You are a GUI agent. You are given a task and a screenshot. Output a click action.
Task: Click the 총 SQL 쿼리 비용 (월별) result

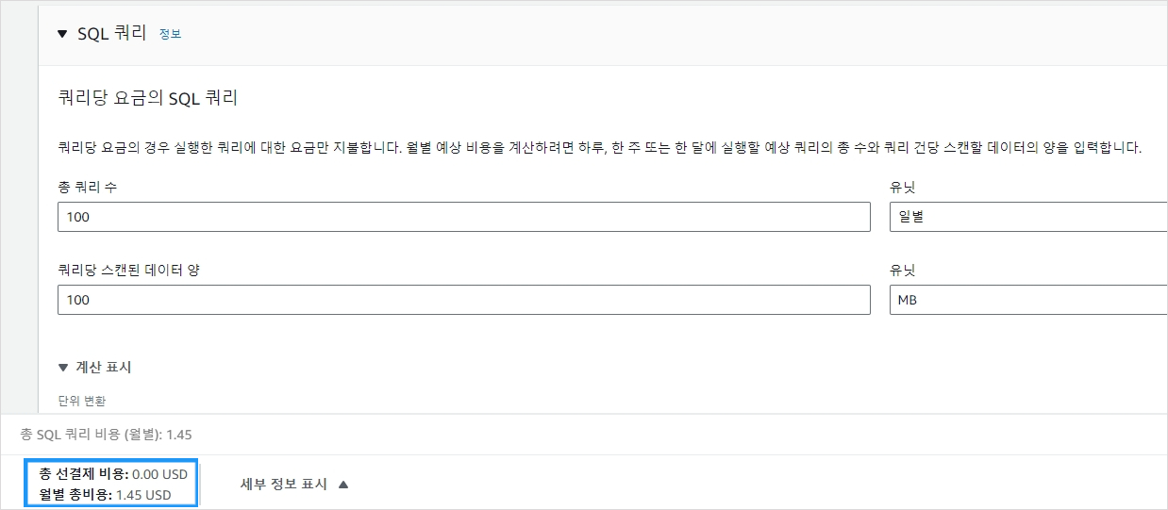[107, 435]
